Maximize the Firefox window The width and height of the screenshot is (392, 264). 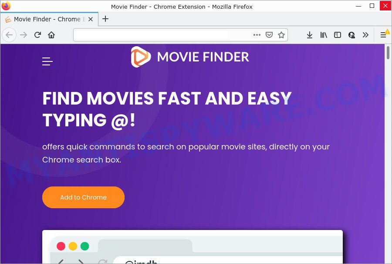pos(372,6)
